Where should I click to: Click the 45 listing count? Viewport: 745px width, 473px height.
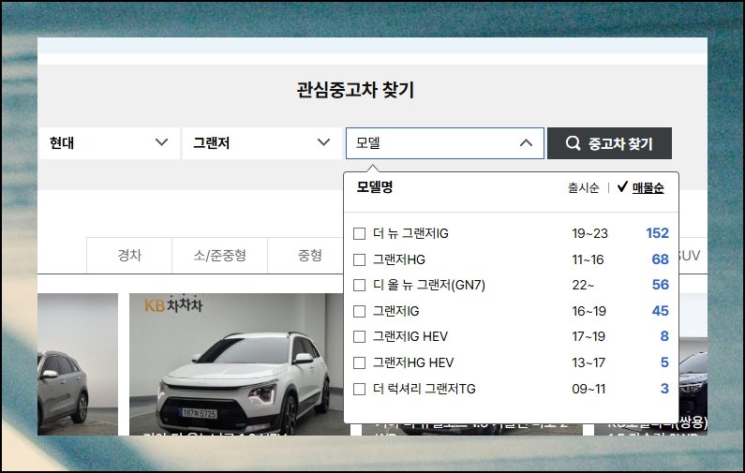point(660,311)
